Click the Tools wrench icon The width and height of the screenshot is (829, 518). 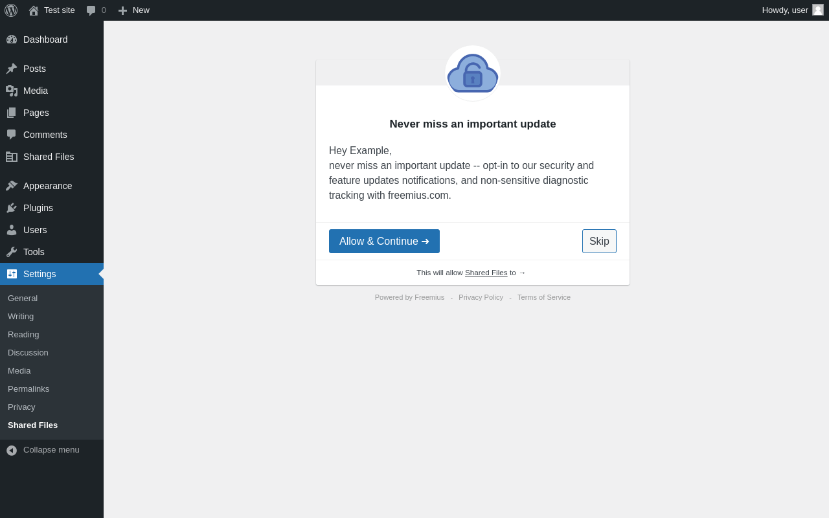point(12,252)
